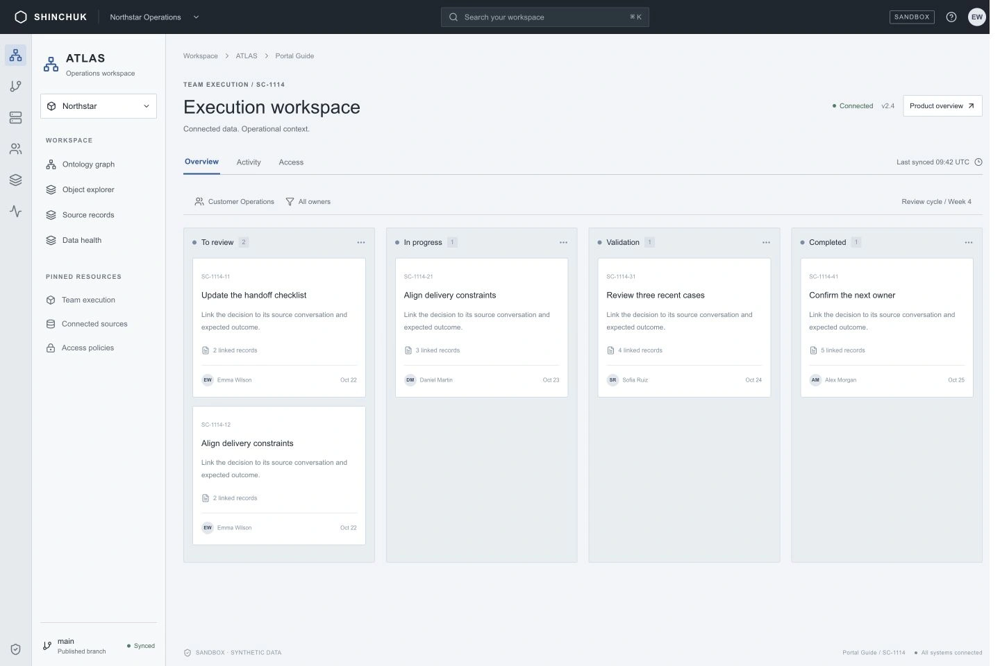Focus the Search your workspace field
Viewport: 1000px width, 666px height.
pyautogui.click(x=545, y=17)
